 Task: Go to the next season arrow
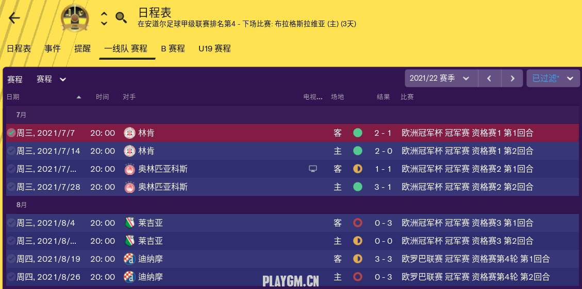tap(512, 79)
